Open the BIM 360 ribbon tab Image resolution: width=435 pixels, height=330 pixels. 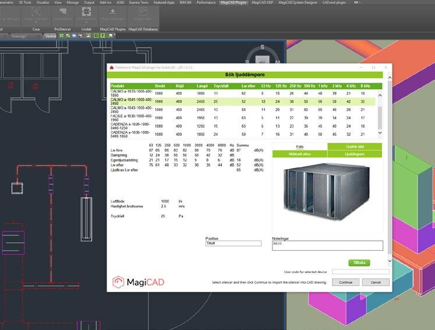[x=186, y=2]
